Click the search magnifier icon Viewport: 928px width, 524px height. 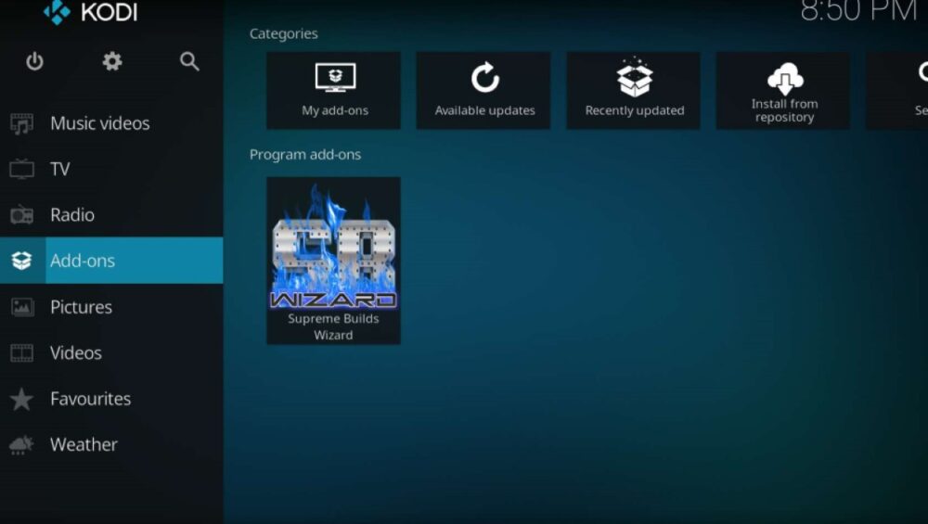(189, 61)
